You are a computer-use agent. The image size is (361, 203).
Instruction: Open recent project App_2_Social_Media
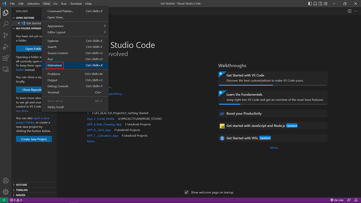click(x=101, y=118)
